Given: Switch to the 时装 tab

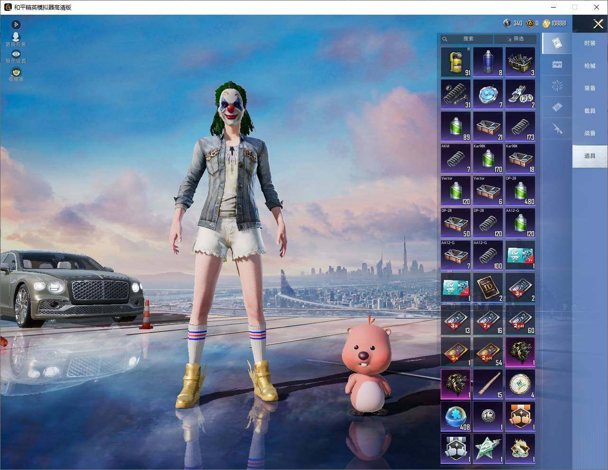Looking at the screenshot, I should (x=590, y=43).
